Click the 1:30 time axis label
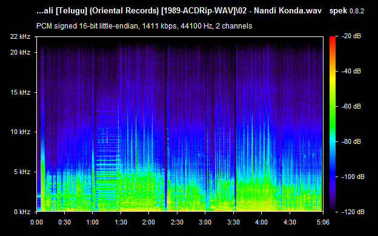Image resolution: width=378 pixels, height=236 pixels. 121,222
